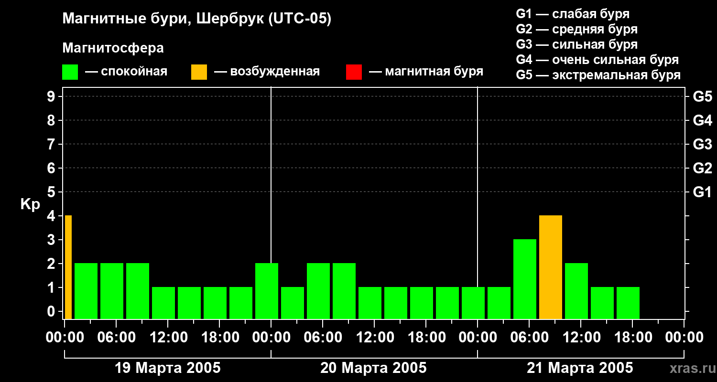This screenshot has height=382, width=717.
Task: Click the narrow orange bar at start of 19 Марта
Action: [68, 267]
